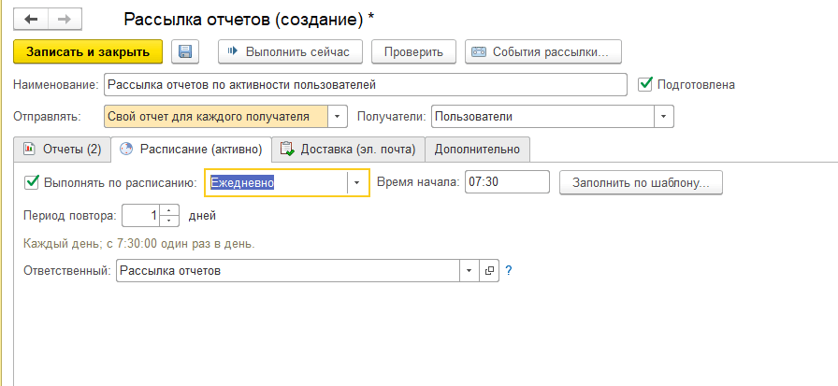
Task: Click the Выполнить сейчас button
Action: coord(290,51)
